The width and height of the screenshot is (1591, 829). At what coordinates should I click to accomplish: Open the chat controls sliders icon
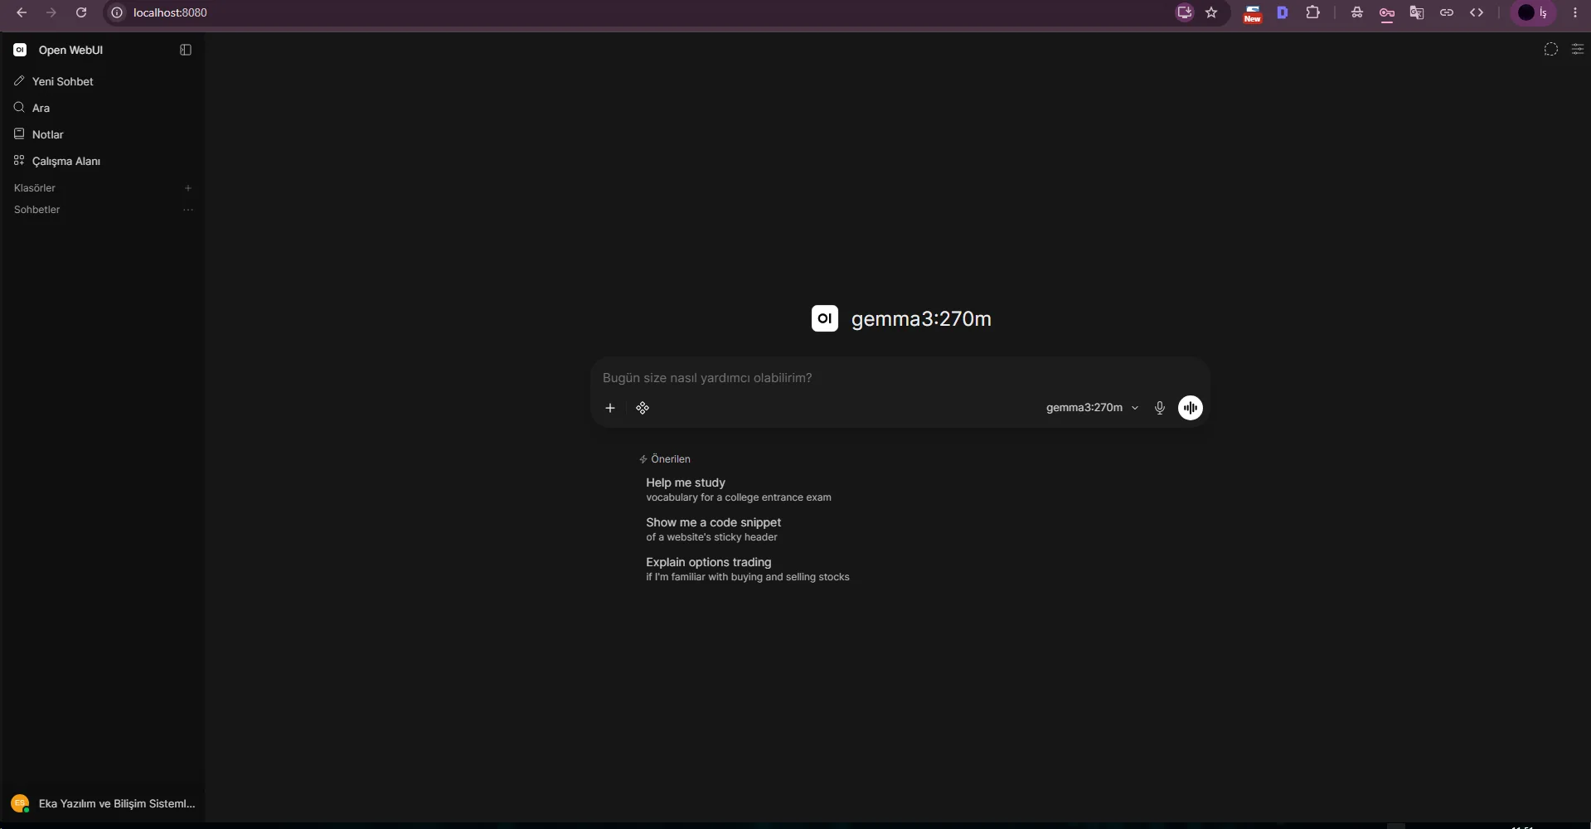click(1578, 50)
